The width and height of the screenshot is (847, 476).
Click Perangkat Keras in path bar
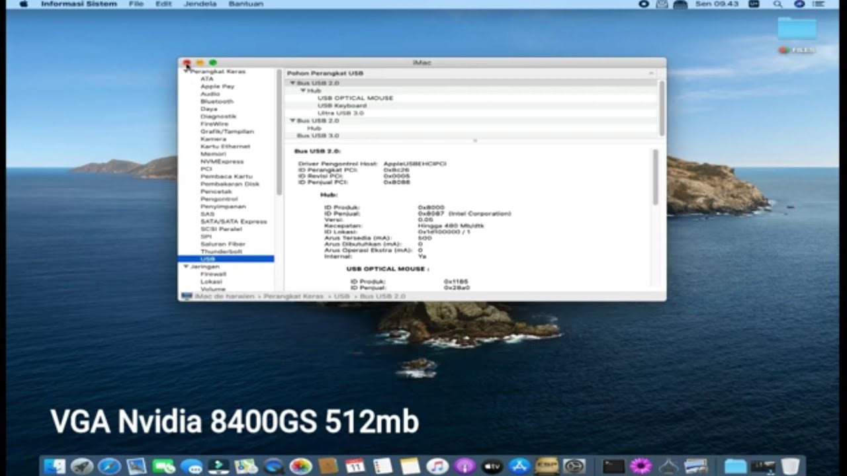coord(294,297)
